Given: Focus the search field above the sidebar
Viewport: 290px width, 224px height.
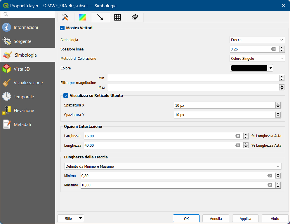Looking at the screenshot, I should click(28, 14).
